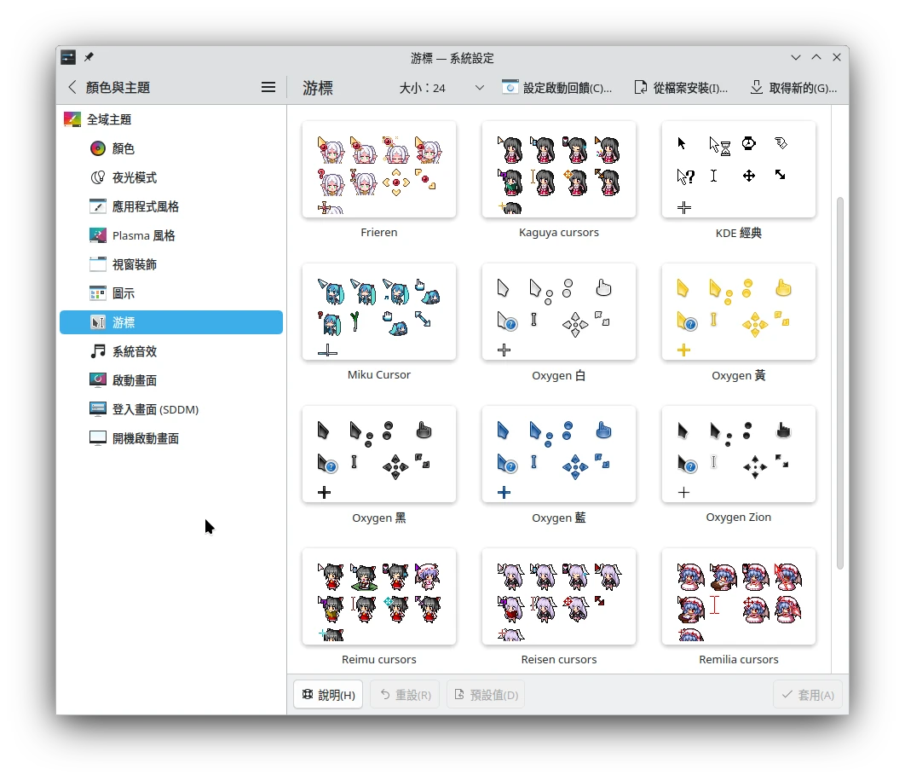The width and height of the screenshot is (905, 781).
Task: Click the system settings app icon in title bar
Action: coord(68,57)
